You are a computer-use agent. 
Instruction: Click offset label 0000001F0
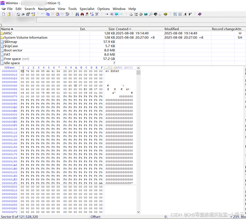coord(10,183)
